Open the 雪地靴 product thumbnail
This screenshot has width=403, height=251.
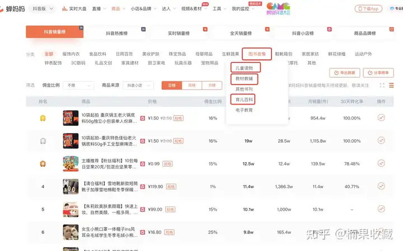tap(71, 187)
